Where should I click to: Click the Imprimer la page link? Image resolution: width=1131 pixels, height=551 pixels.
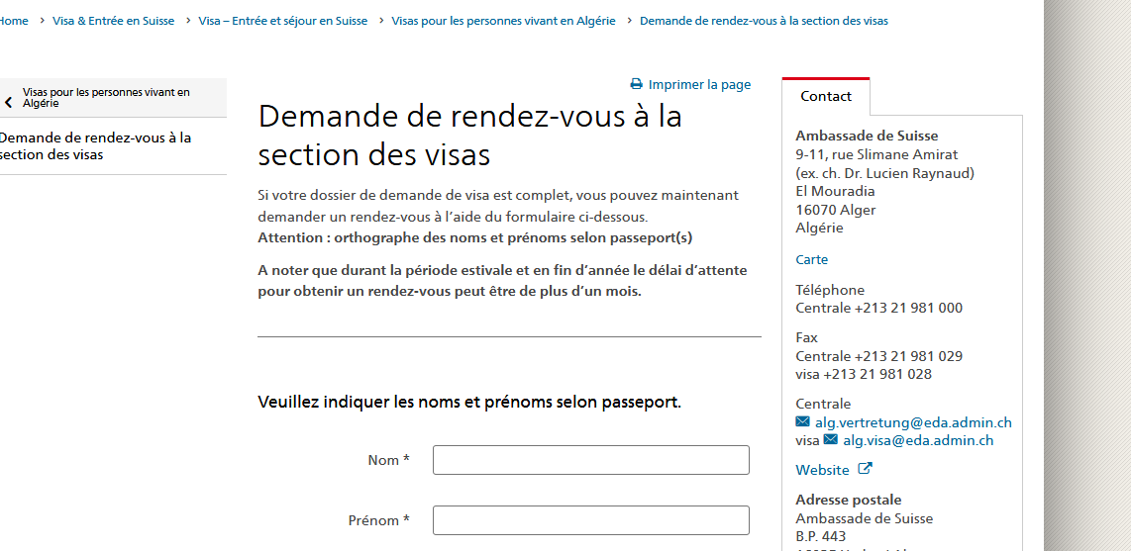(699, 85)
